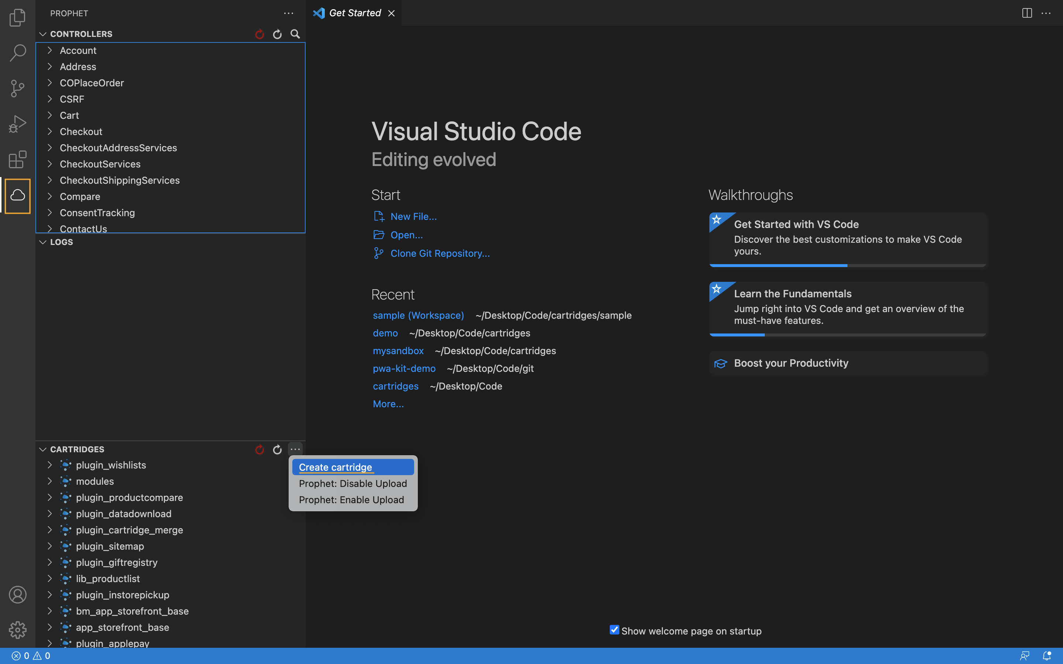The width and height of the screenshot is (1063, 664).
Task: Open the Run and Debug view
Action: pos(18,124)
